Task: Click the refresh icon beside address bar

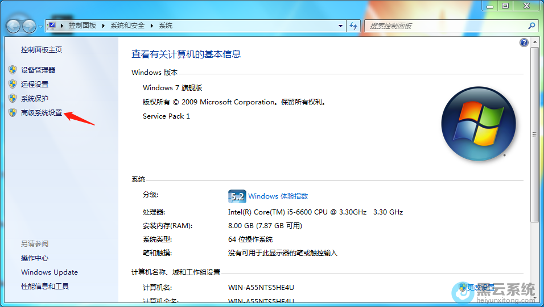Action: pyautogui.click(x=353, y=26)
